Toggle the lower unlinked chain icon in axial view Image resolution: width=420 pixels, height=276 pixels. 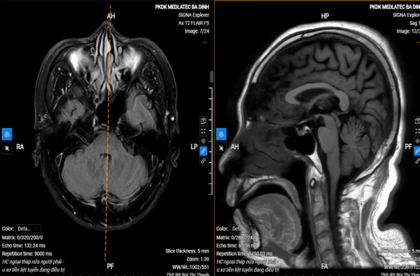point(204,161)
